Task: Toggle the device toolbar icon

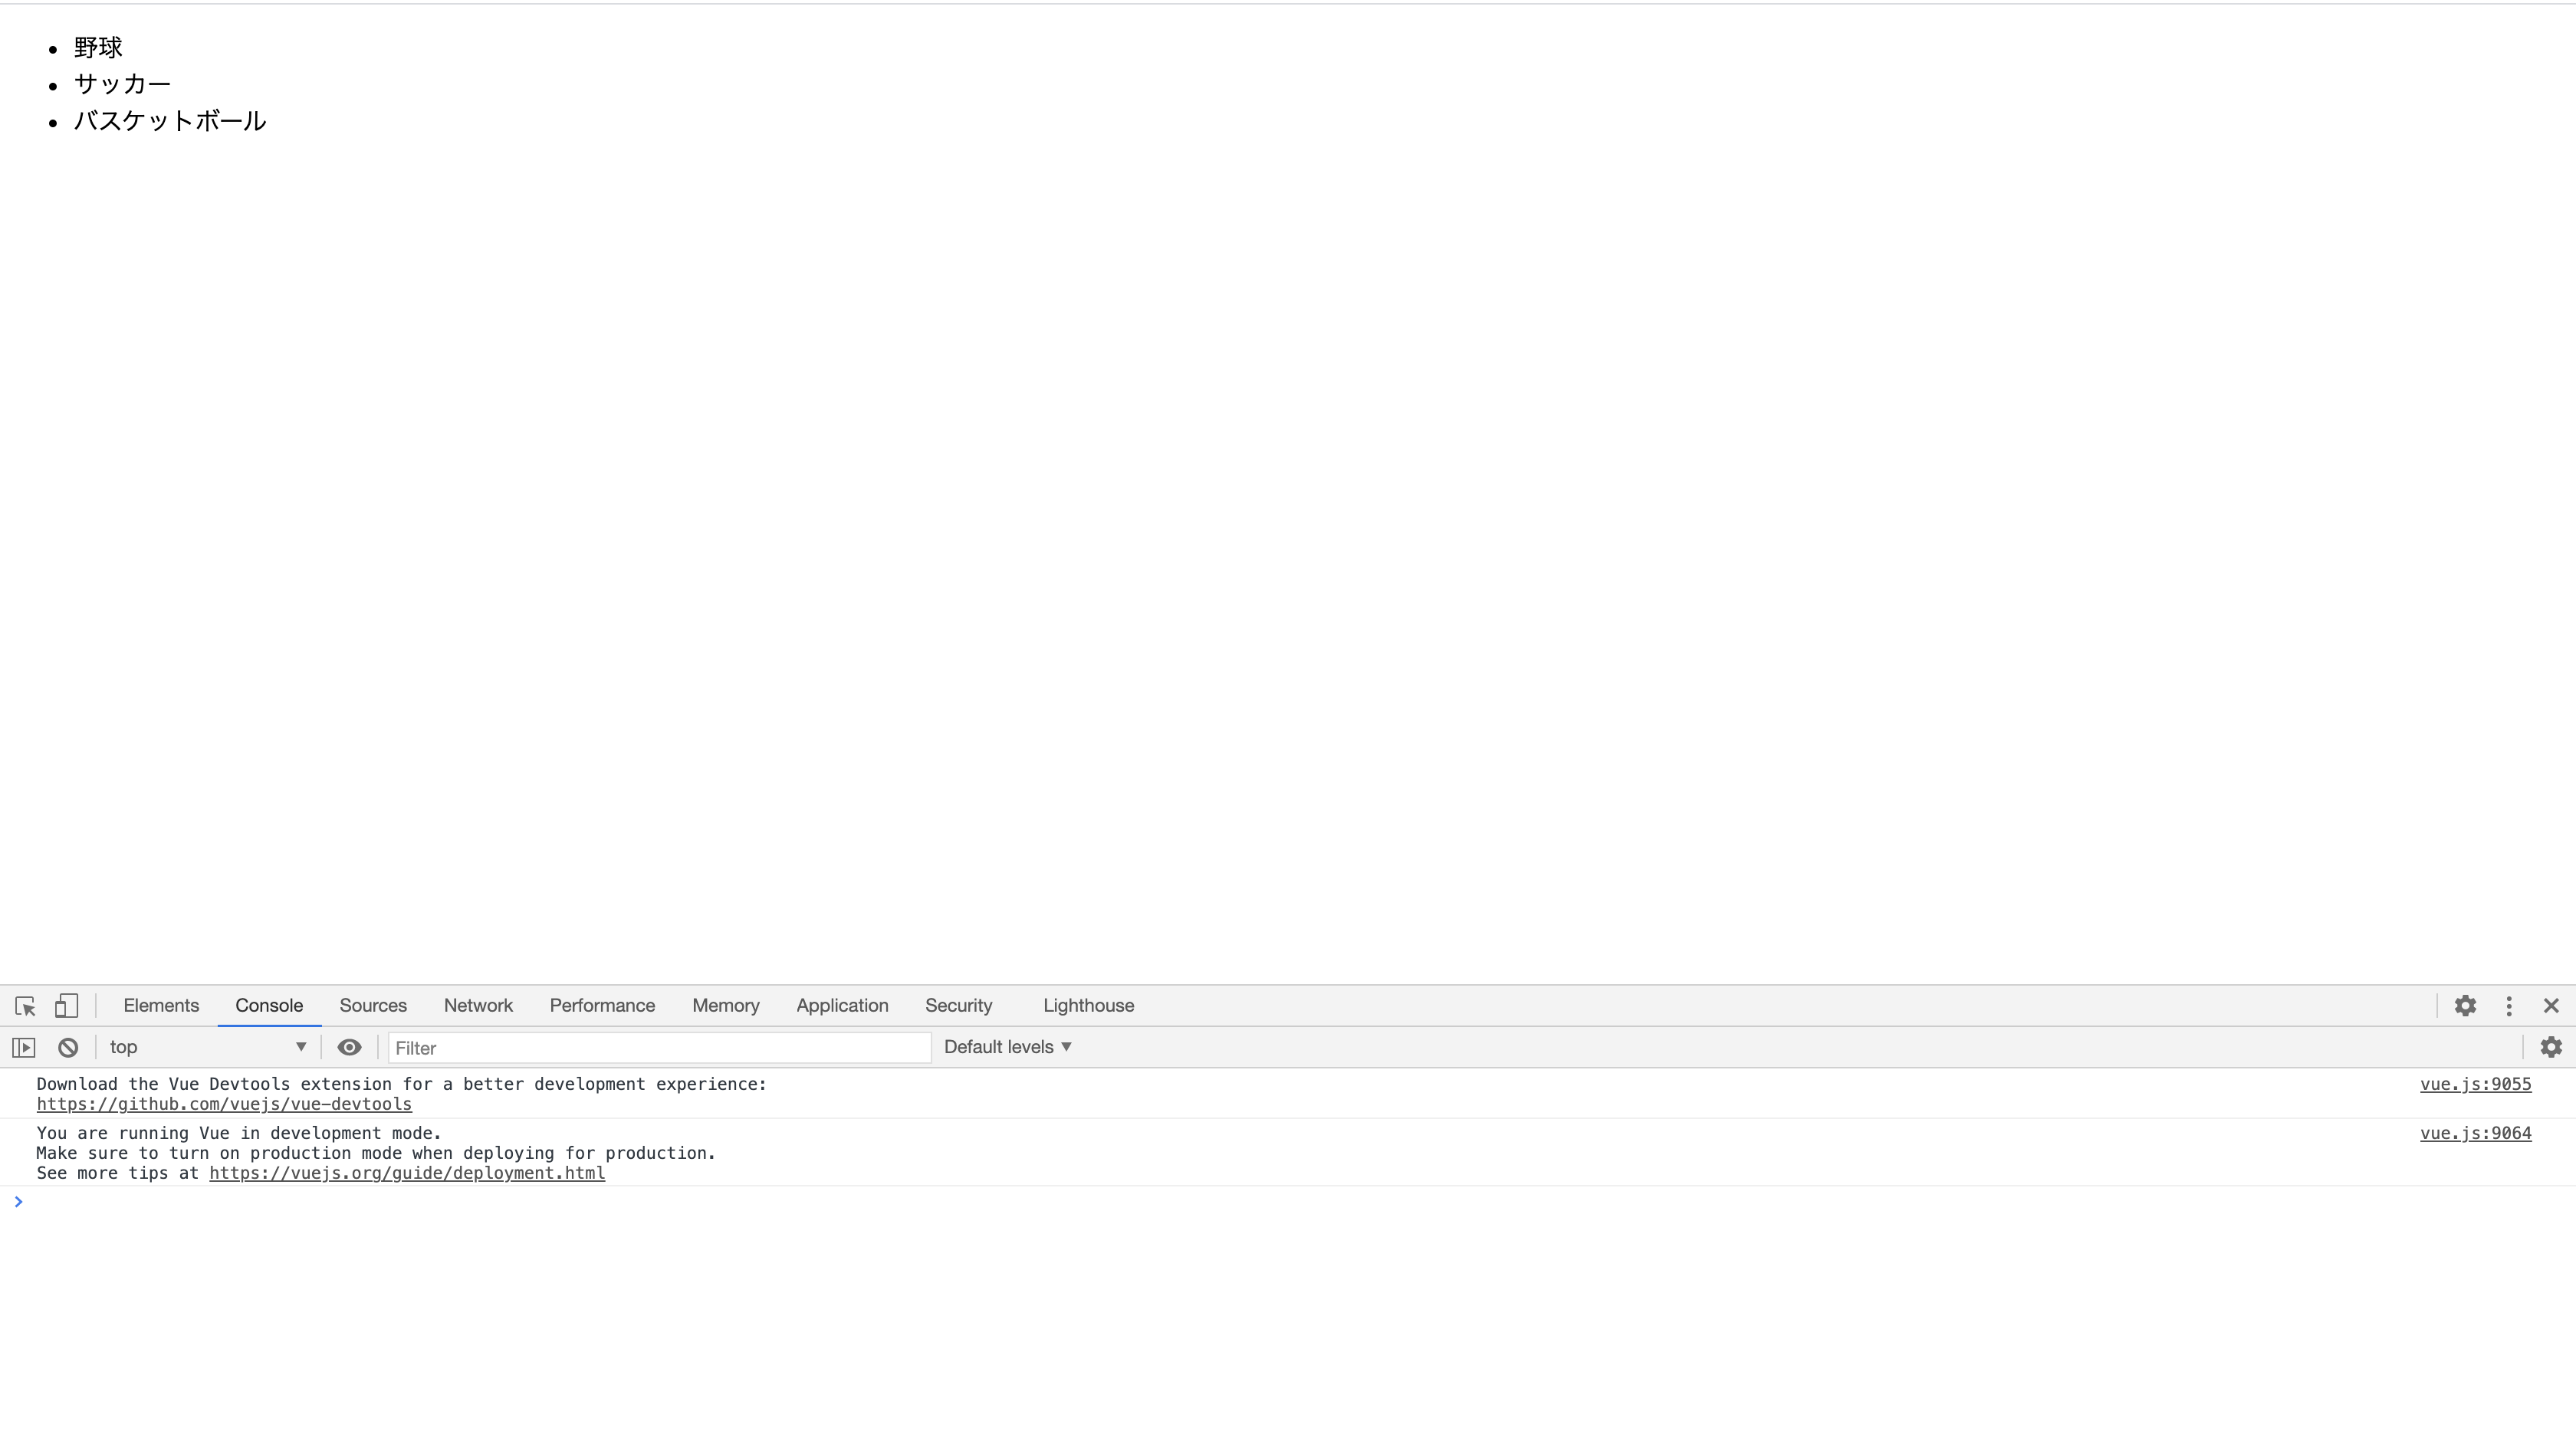Action: [66, 1006]
